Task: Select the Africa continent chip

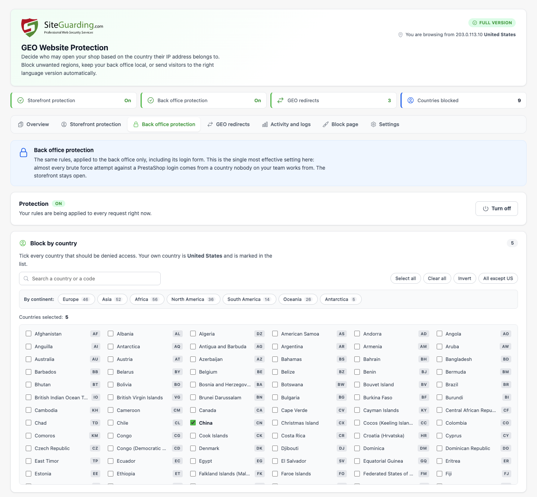Action: point(147,299)
